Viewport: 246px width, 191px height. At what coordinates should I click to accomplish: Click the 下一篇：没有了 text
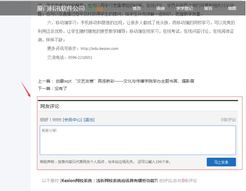tap(53, 89)
